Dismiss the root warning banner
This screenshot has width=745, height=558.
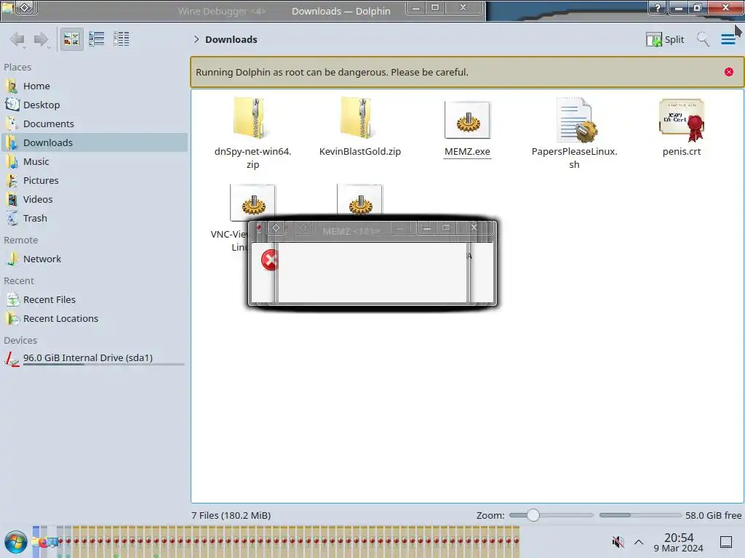click(x=729, y=72)
